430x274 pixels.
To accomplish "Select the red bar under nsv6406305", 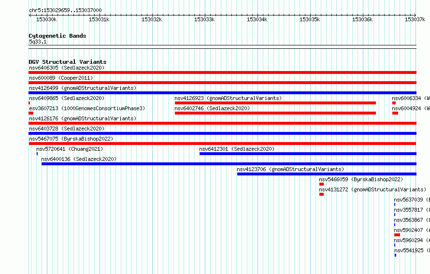I will coord(222,72).
